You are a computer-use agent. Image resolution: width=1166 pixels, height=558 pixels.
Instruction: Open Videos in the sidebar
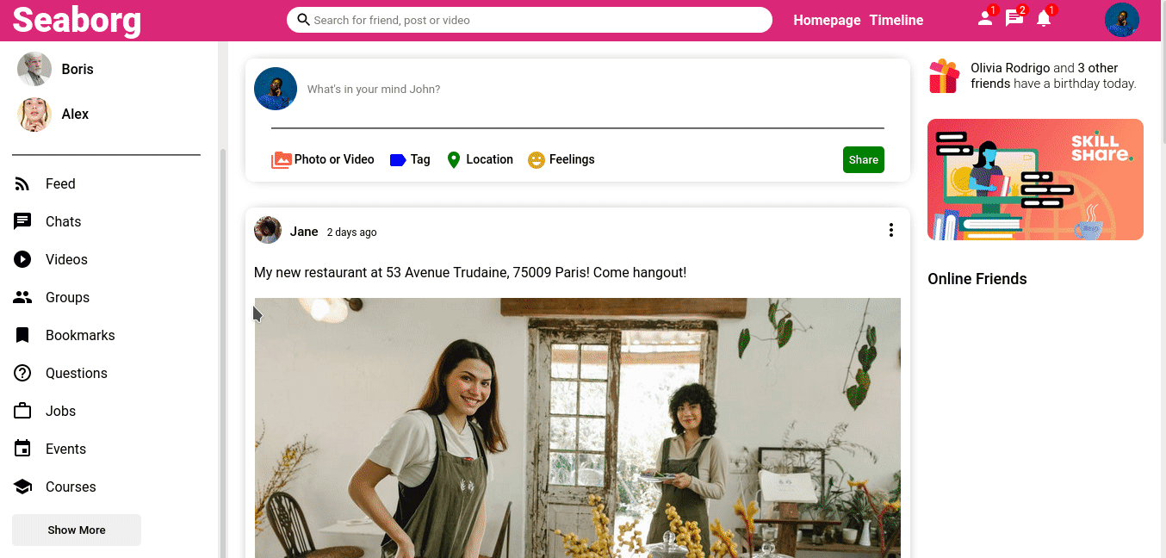coord(66,259)
